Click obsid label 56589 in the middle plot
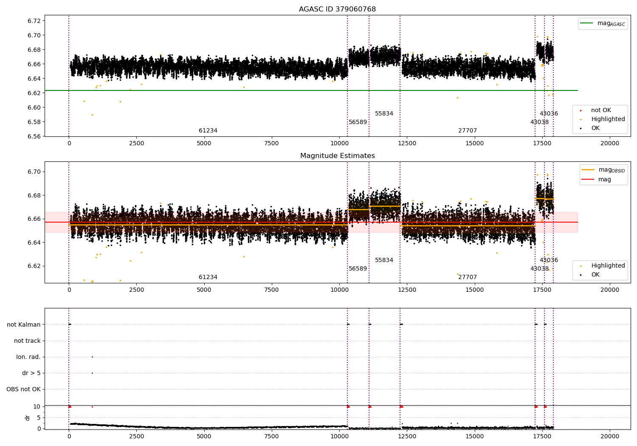Screen dimensions: 637x446 point(358,269)
